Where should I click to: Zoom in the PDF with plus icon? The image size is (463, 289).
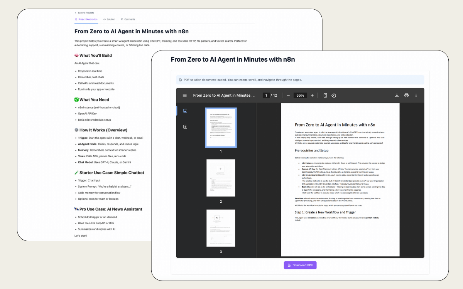312,95
